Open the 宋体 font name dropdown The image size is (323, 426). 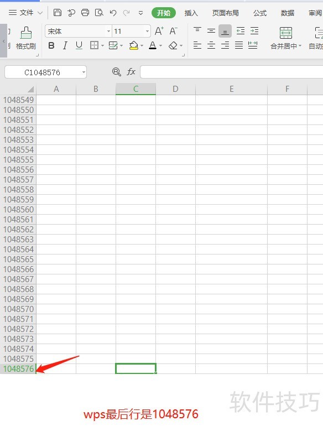pyautogui.click(x=108, y=32)
